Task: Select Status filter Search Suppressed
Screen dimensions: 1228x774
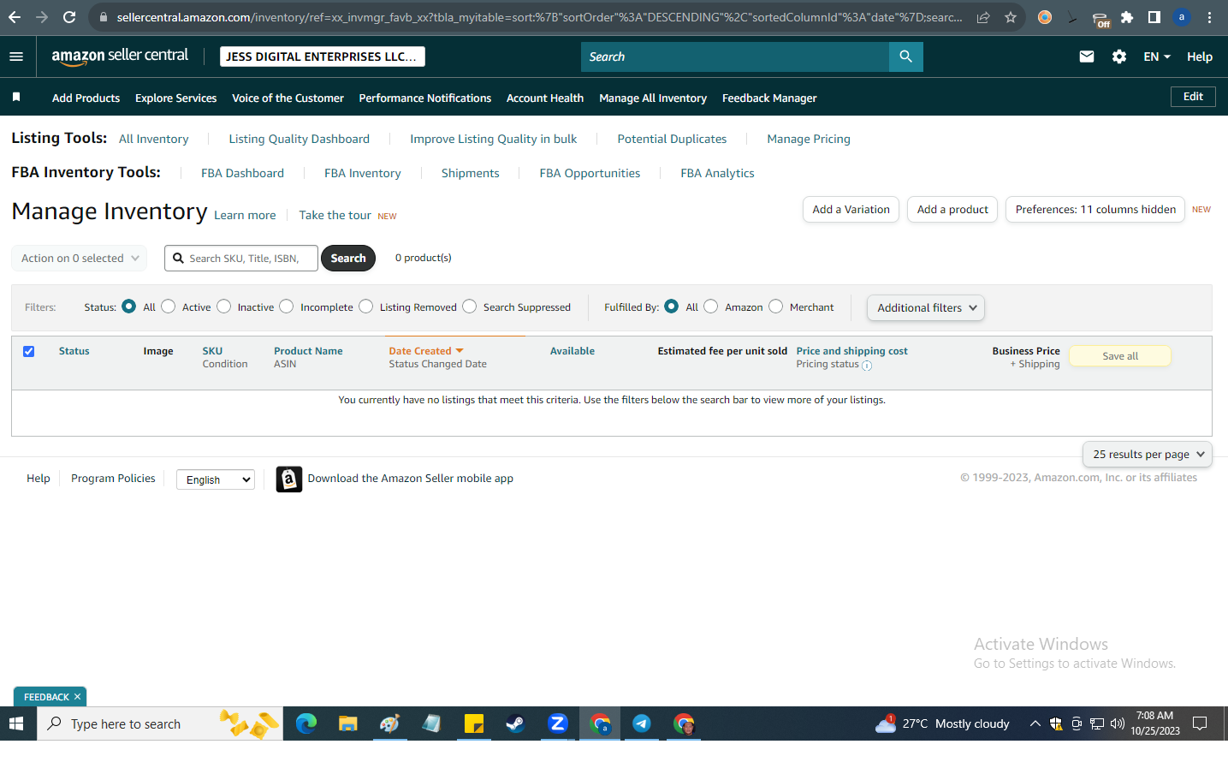Action: click(470, 307)
